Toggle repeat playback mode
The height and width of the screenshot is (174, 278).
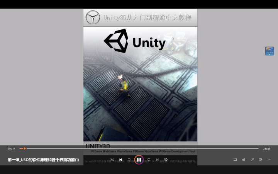(x=166, y=160)
